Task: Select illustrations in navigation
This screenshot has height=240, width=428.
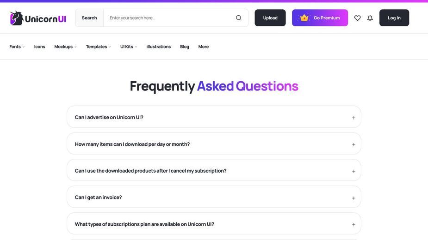Action: point(159,47)
